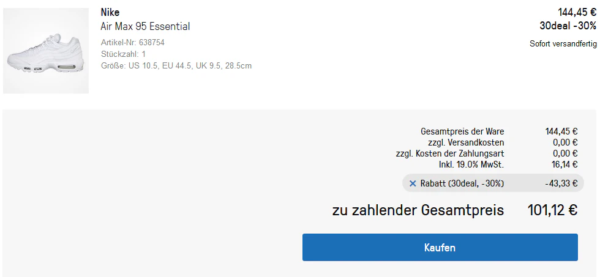Click the zzgl. Versandkosten label
The width and height of the screenshot is (600, 277).
coord(466,142)
